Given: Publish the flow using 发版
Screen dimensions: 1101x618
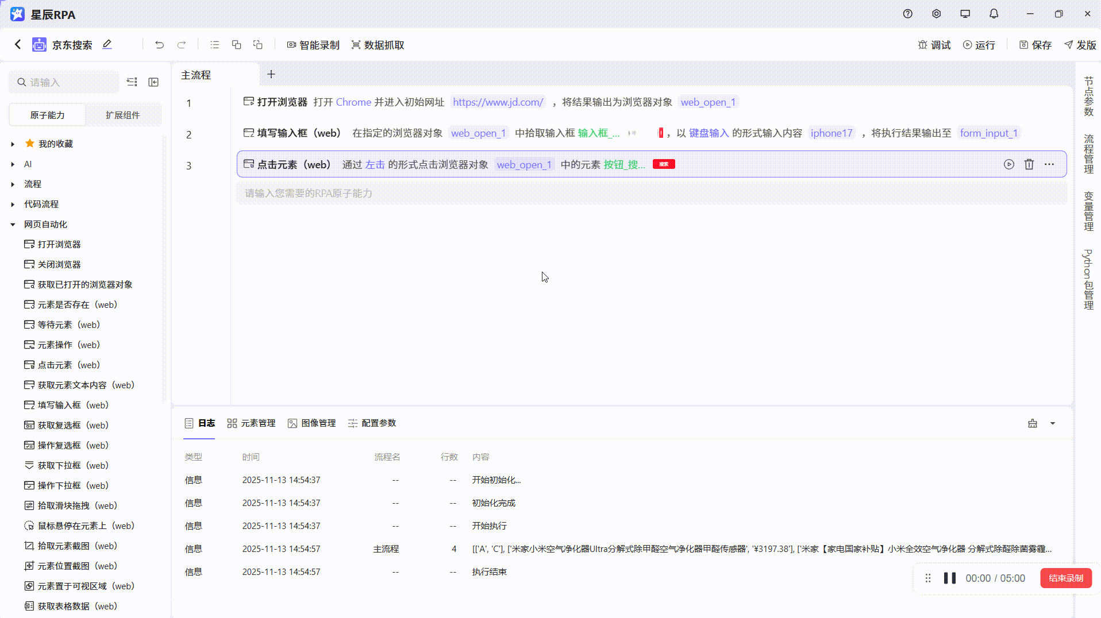Looking at the screenshot, I should pyautogui.click(x=1079, y=44).
